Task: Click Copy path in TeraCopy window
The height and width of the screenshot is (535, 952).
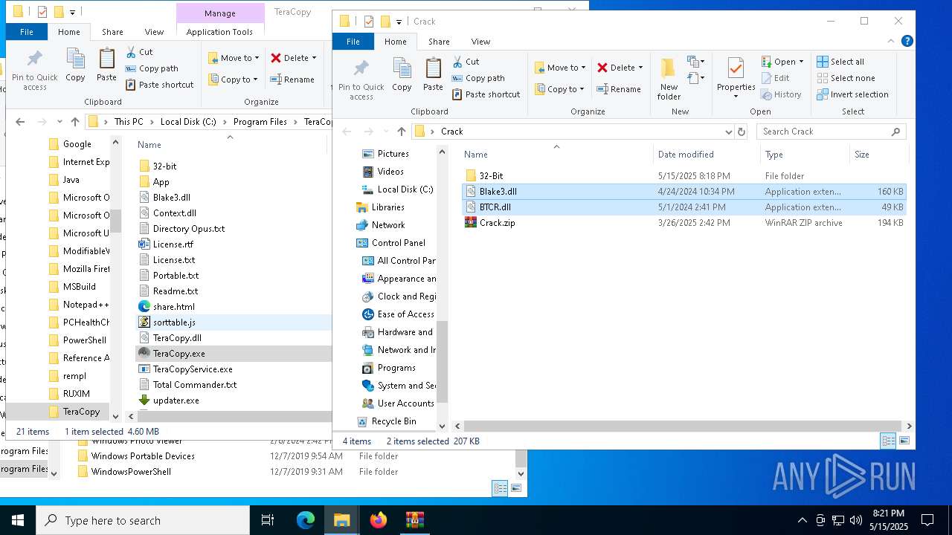Action: click(152, 68)
